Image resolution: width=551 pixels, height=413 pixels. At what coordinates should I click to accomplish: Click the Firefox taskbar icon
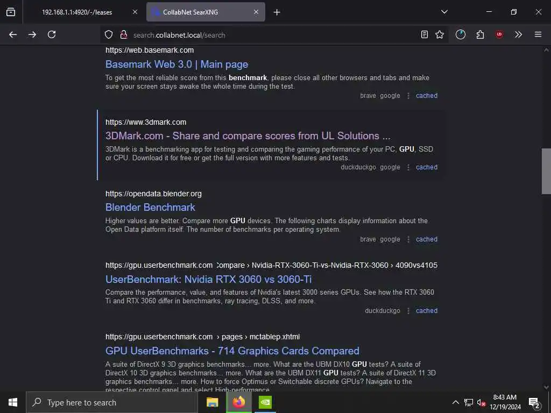[x=238, y=402]
